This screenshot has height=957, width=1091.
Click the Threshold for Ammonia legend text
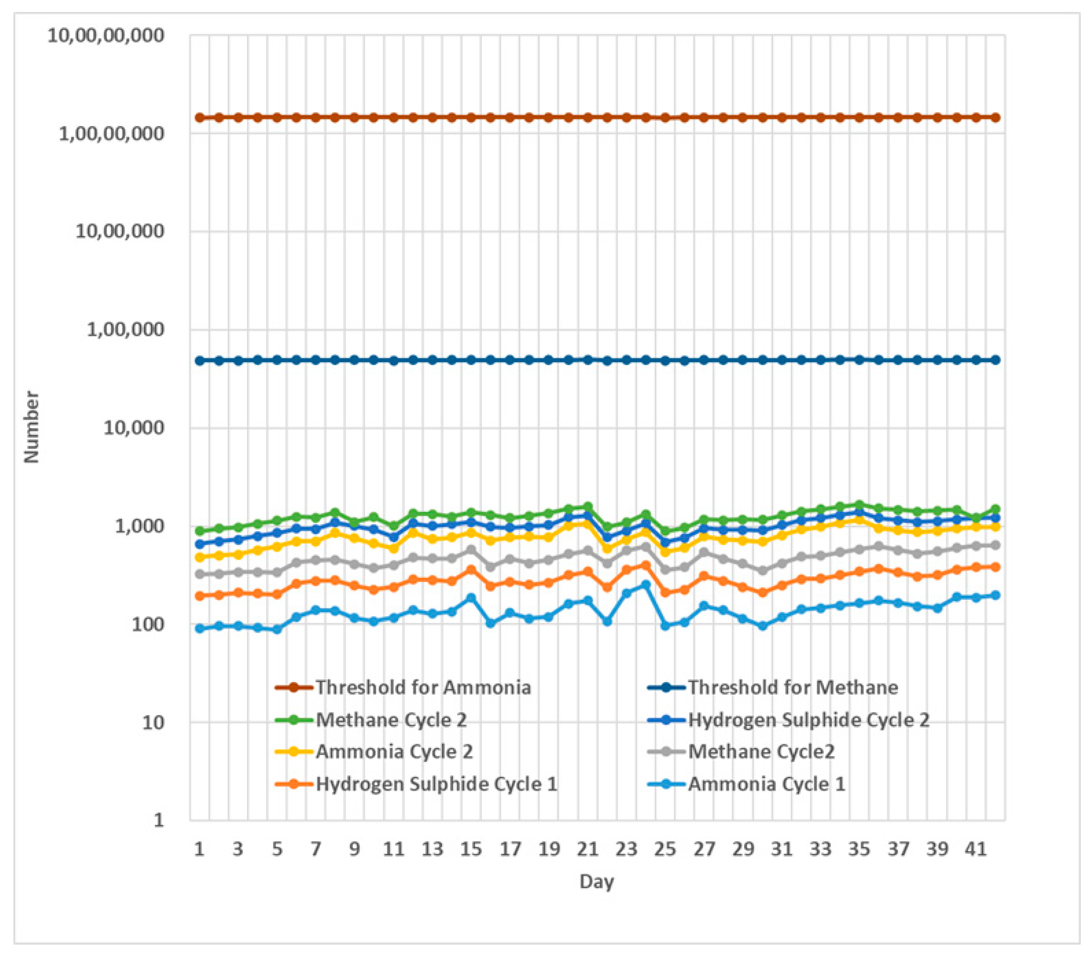coord(423,687)
